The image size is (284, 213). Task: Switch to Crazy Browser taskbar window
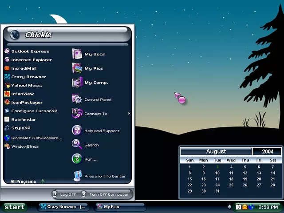pyautogui.click(x=63, y=207)
